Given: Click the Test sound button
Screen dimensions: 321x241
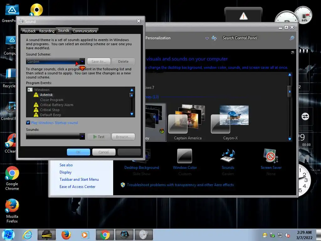Looking at the screenshot, I should pyautogui.click(x=99, y=137).
